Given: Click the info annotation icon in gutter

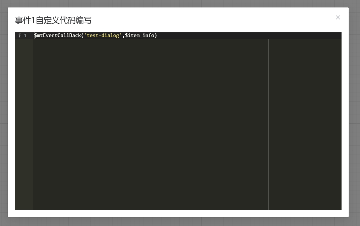Looking at the screenshot, I should [20, 36].
